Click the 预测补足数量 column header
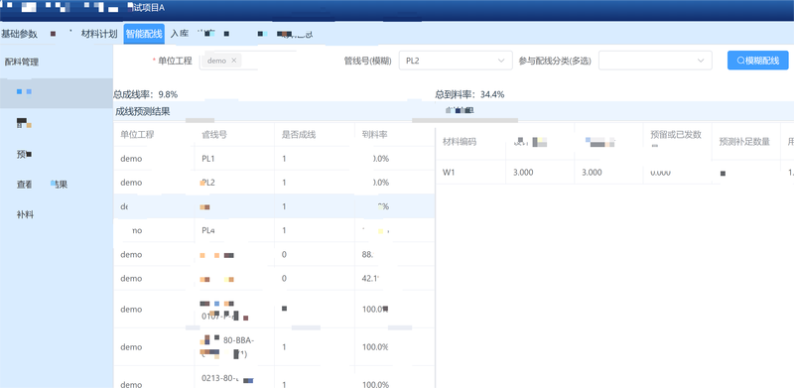This screenshot has height=388, width=794. pos(744,142)
